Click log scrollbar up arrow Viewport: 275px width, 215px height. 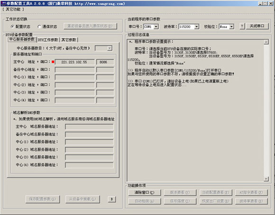coord(266,42)
